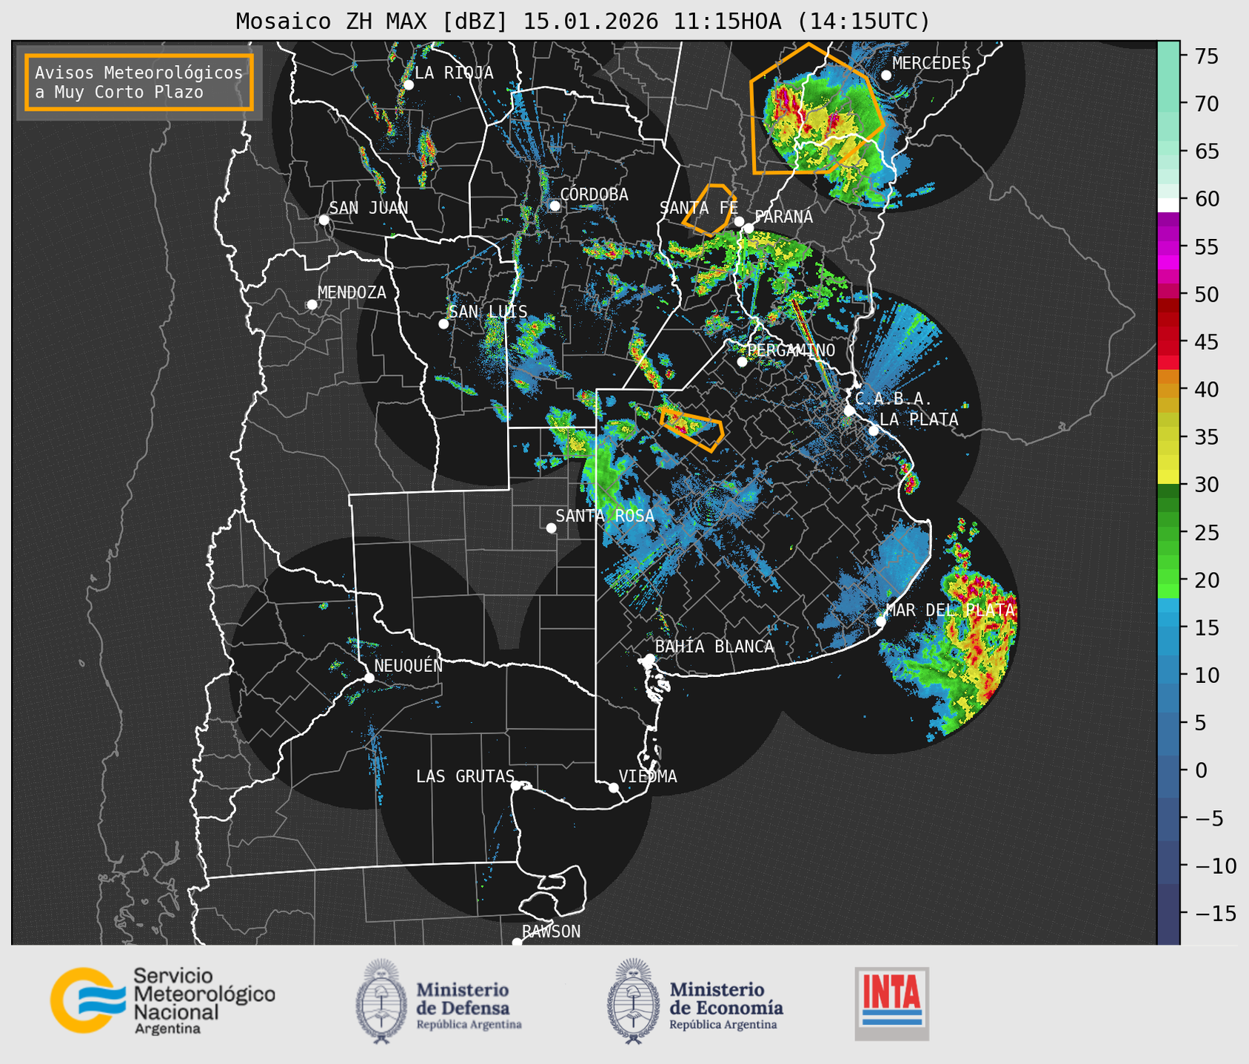Select the MENDOZA city marker

click(x=312, y=305)
